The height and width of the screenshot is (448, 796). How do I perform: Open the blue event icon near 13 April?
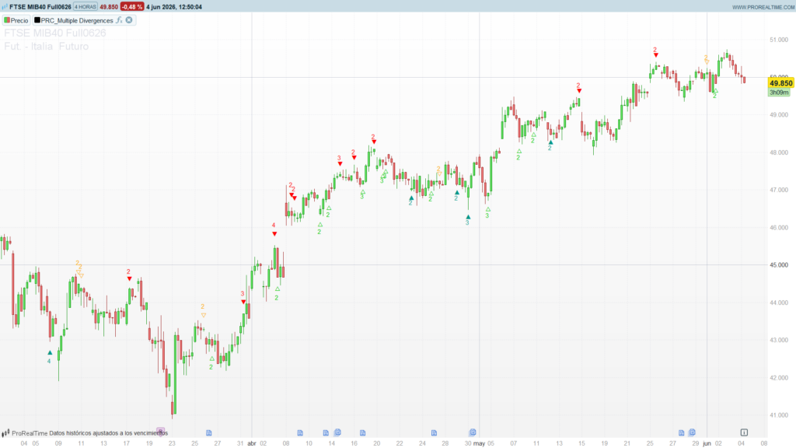[x=326, y=432]
